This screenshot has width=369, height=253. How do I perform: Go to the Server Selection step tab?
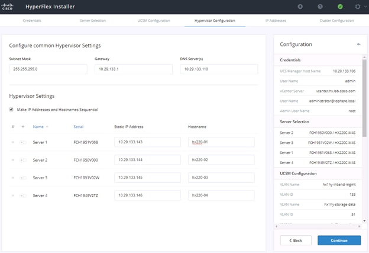(93, 21)
